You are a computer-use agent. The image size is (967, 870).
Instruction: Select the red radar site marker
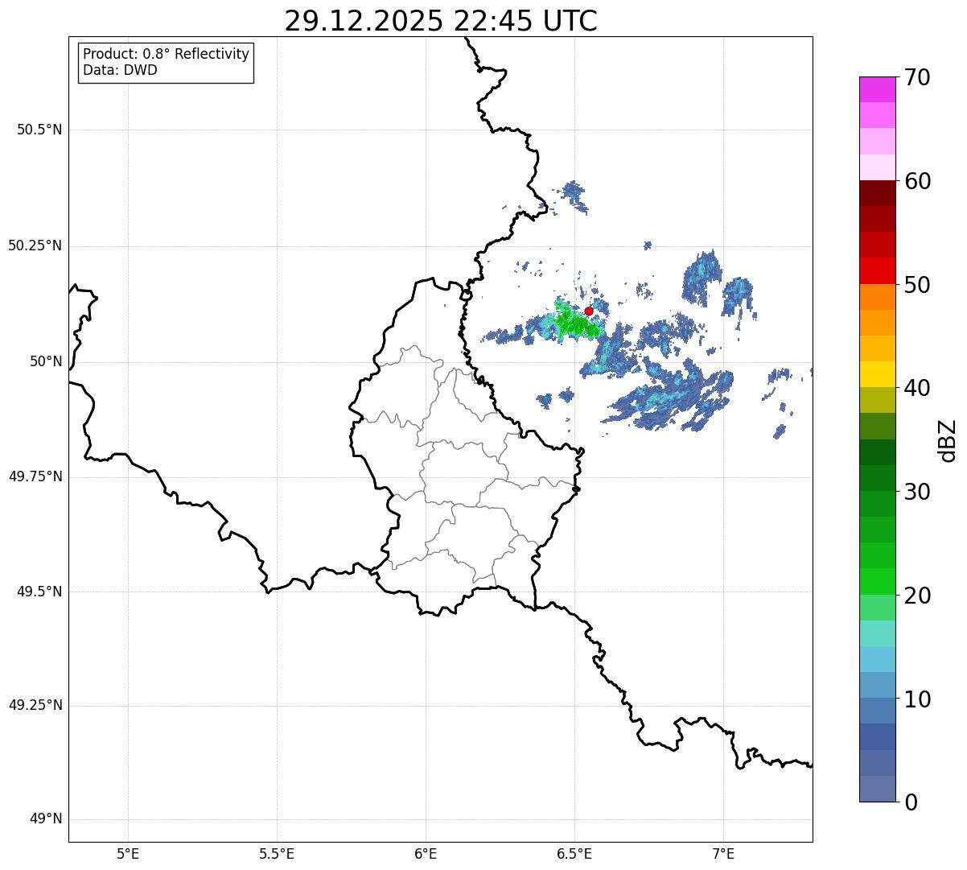click(589, 311)
